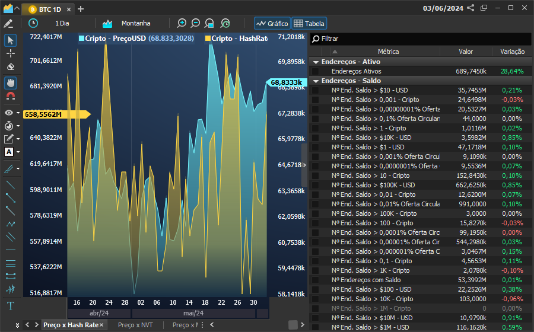Image resolution: width=534 pixels, height=332 pixels.
Task: Click the yellow Cripto - HashRate legend swatch
Action: [x=208, y=39]
